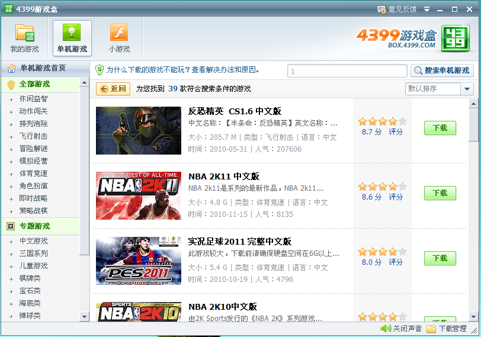Open the NBA 2K11 thumbnail
This screenshot has width=481, height=337.
point(139,195)
